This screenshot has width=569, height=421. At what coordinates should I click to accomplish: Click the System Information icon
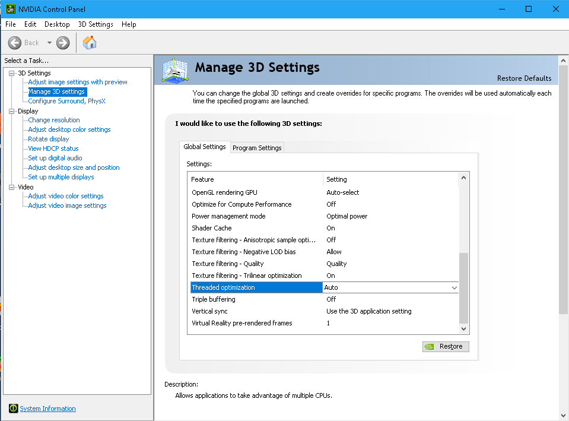click(x=14, y=409)
